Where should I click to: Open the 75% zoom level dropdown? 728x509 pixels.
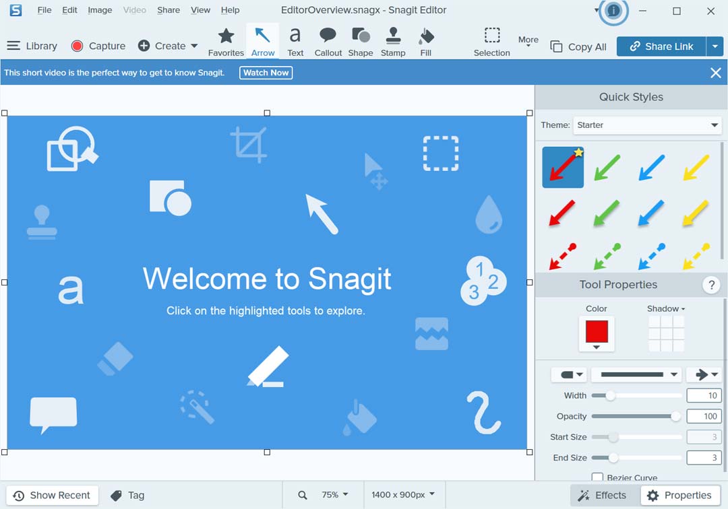(335, 495)
